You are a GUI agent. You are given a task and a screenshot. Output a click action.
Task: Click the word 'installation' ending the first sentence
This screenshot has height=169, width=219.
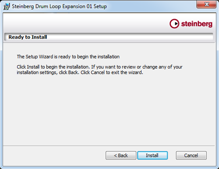(x=109, y=56)
